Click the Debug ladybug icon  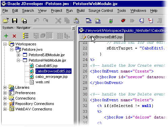123,21
